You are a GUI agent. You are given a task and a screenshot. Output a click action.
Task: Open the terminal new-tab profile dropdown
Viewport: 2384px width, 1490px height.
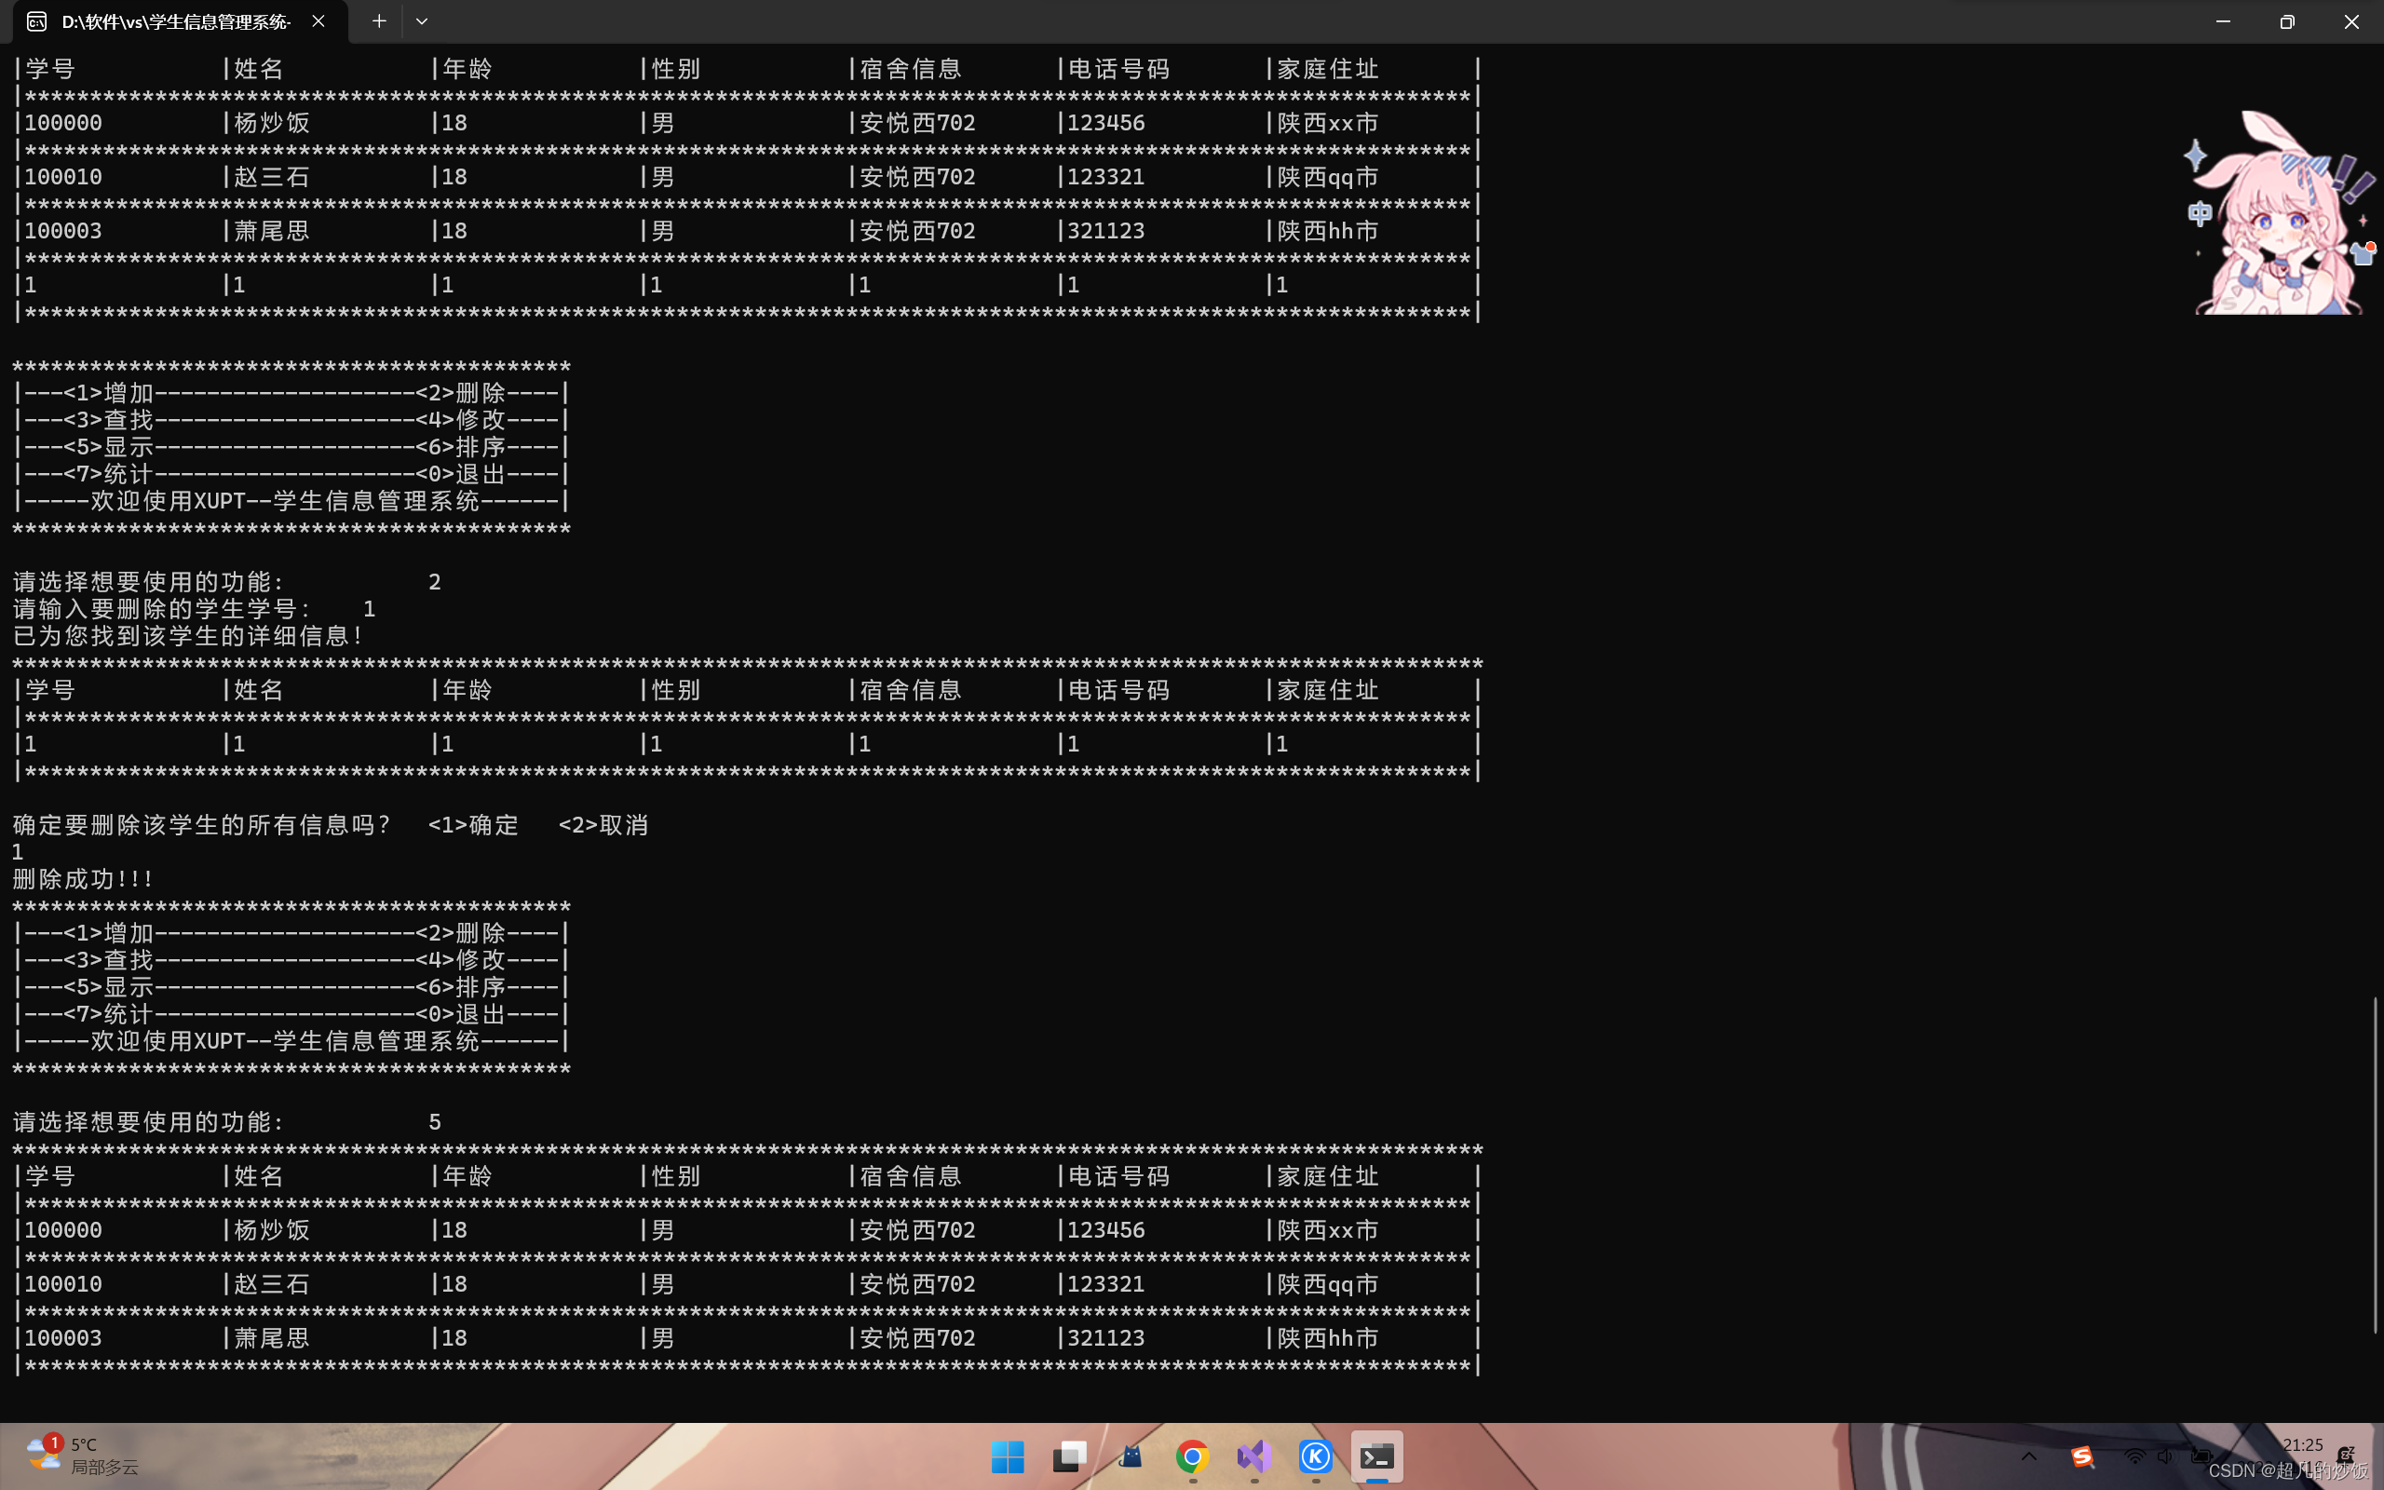[422, 20]
